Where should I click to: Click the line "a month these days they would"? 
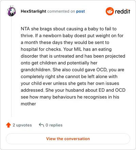(x=65, y=43)
